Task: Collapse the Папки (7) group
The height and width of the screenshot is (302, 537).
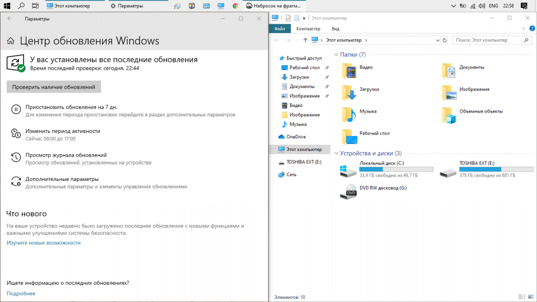Action: (336, 55)
